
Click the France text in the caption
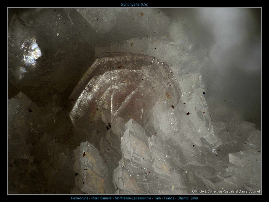169,198
